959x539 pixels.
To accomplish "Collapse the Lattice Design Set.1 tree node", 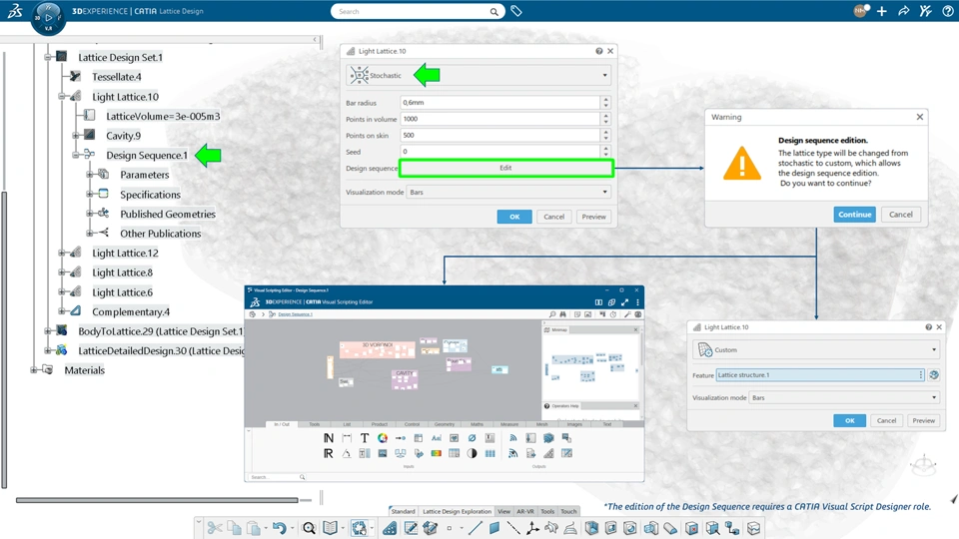I will tap(48, 57).
